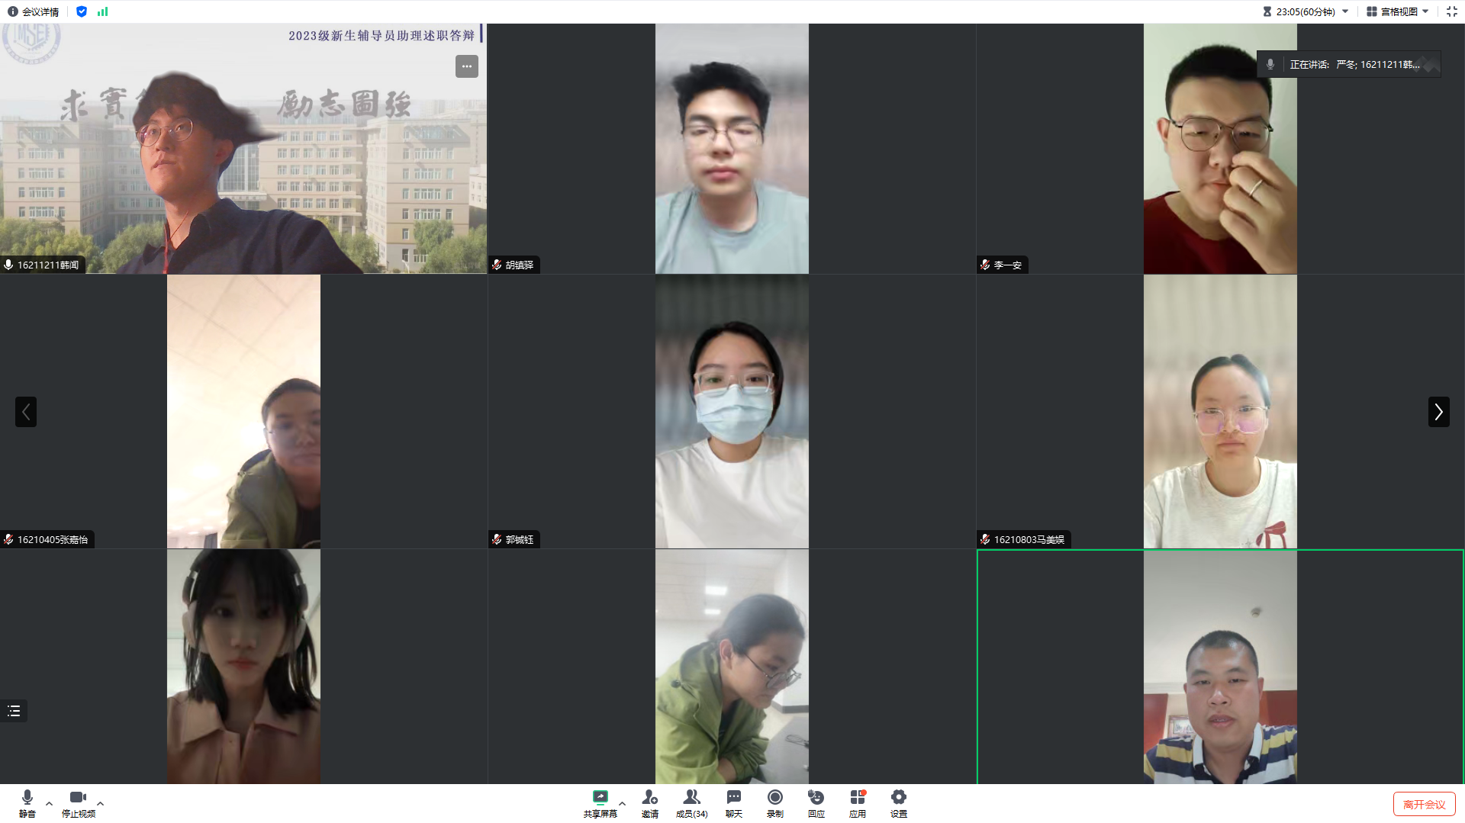Expand audio options arrow next to 静音
This screenshot has width=1465, height=823.
tap(49, 803)
